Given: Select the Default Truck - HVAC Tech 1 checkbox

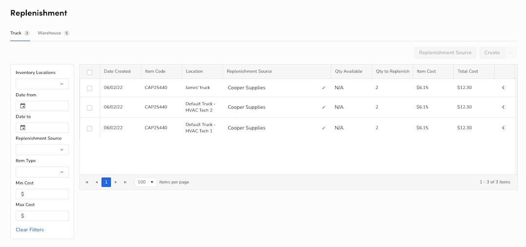Looking at the screenshot, I should click(x=90, y=128).
